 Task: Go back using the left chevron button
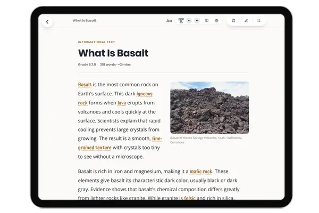(x=47, y=22)
